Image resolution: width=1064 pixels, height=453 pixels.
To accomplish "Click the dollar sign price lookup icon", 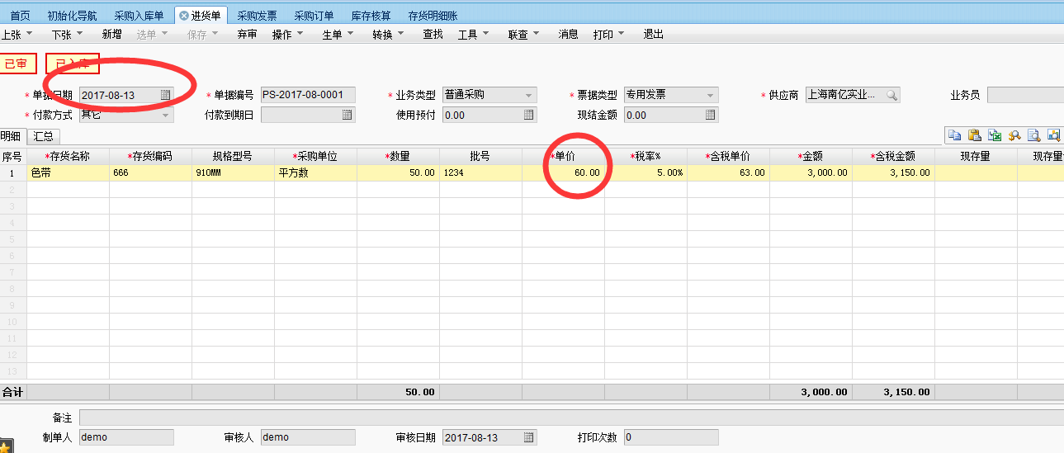I will tap(1014, 136).
